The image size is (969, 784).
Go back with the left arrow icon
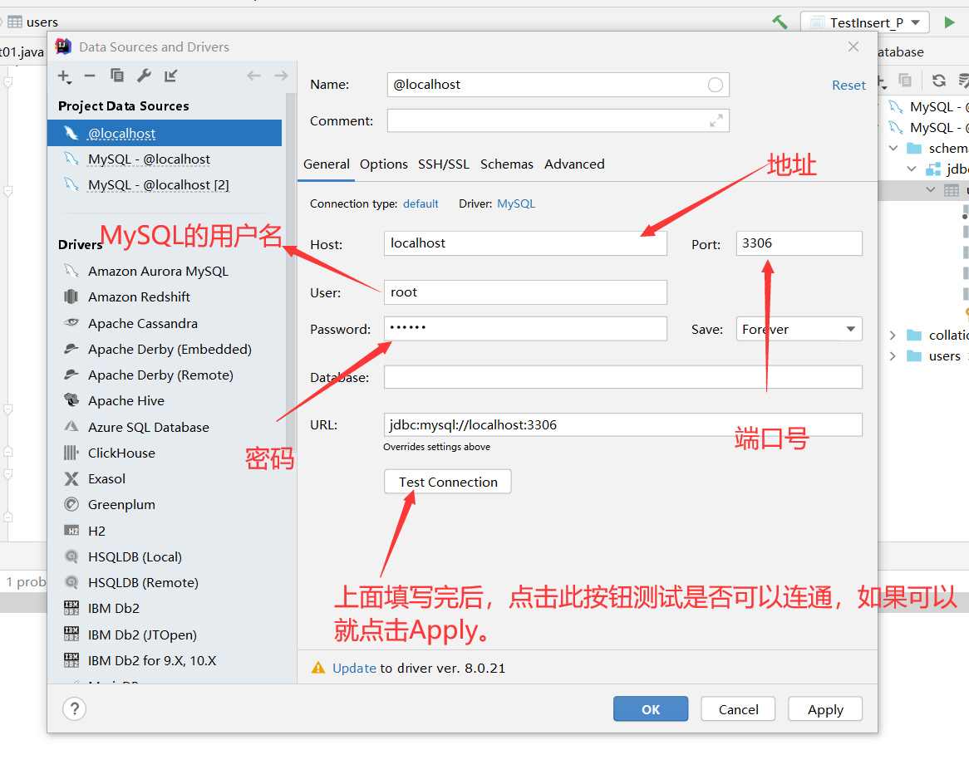coord(253,76)
